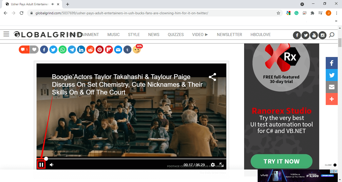342x182 pixels.
Task: Show hidden bookmarks with double chevron
Action: click(336, 21)
